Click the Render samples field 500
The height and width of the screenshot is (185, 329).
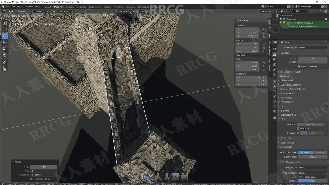click(x=313, y=58)
